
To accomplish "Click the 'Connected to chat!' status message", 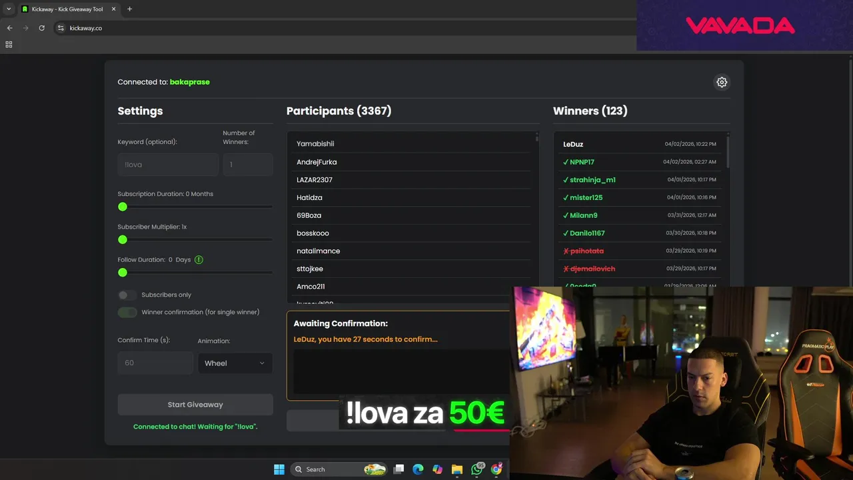I will pyautogui.click(x=195, y=427).
